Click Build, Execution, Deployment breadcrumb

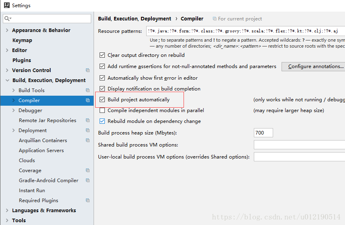(x=135, y=19)
